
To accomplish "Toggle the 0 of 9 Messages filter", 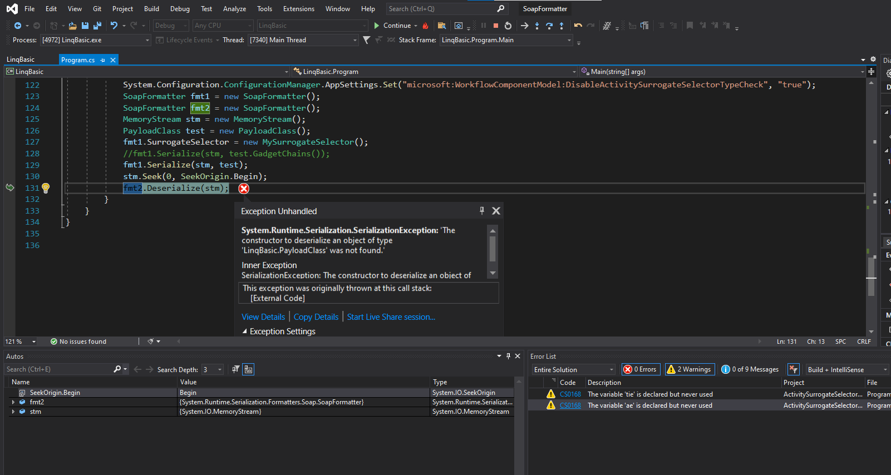I will click(x=750, y=369).
